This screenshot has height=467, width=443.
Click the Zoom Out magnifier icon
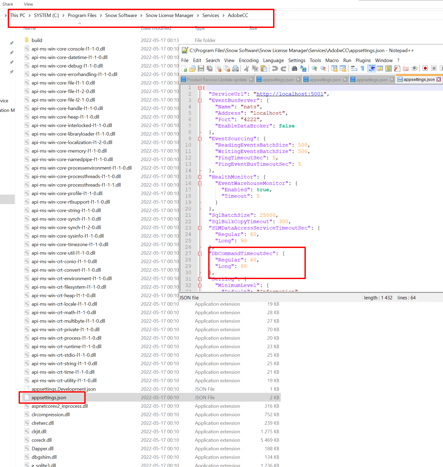pyautogui.click(x=323, y=69)
